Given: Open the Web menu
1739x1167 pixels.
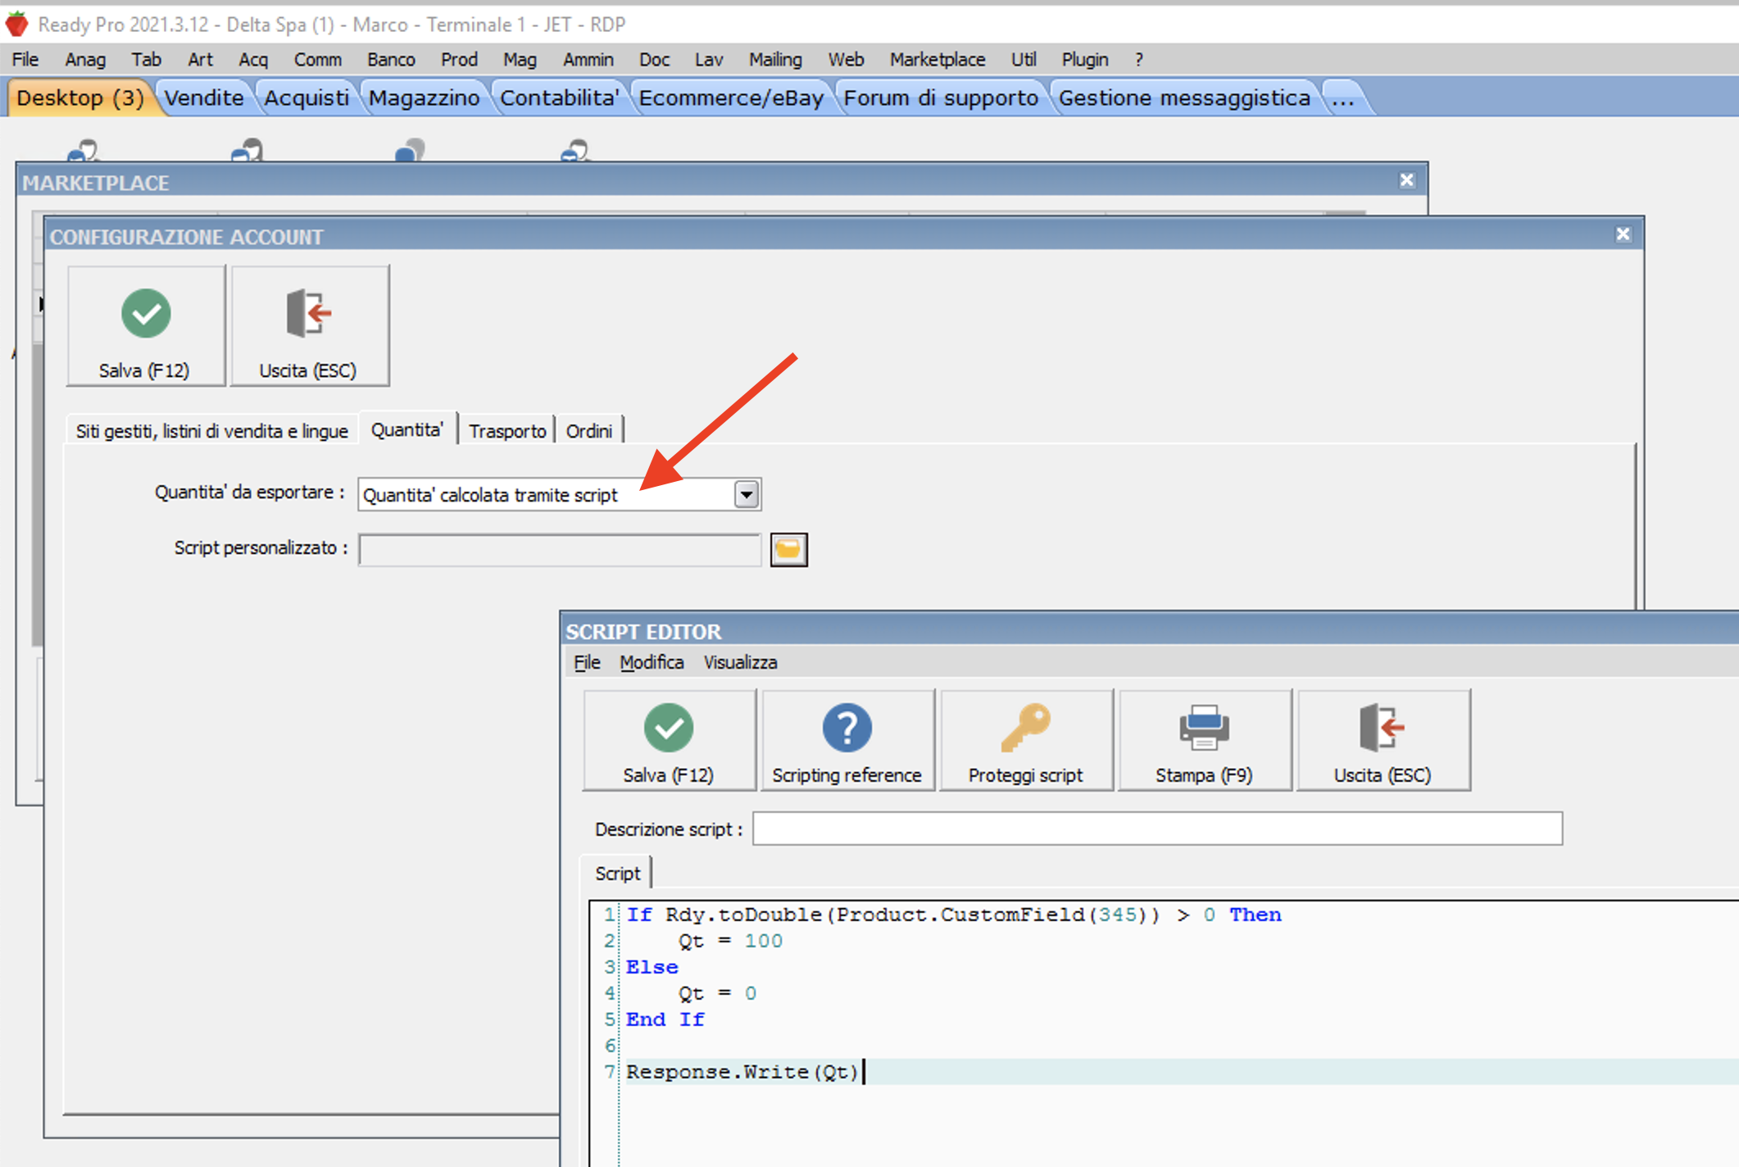Looking at the screenshot, I should click(846, 60).
